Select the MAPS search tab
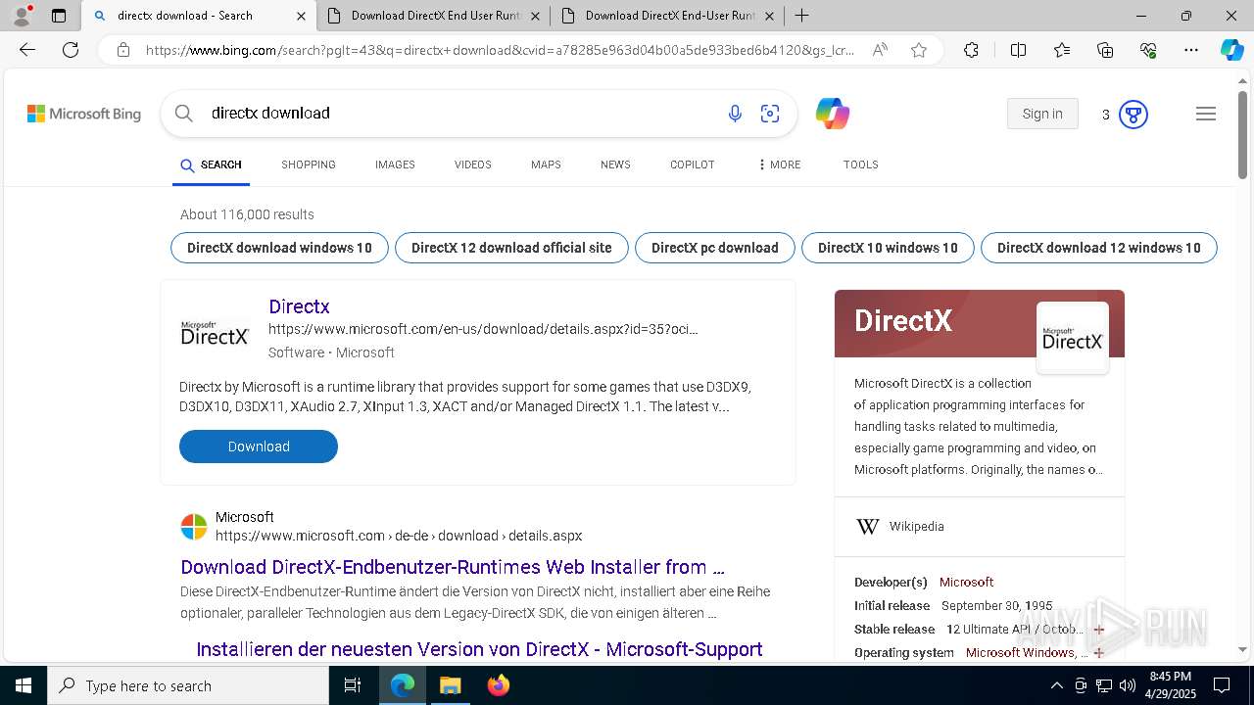The image size is (1254, 705). tap(546, 164)
